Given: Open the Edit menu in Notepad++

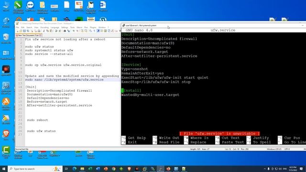Looking at the screenshot, I should (22, 28).
